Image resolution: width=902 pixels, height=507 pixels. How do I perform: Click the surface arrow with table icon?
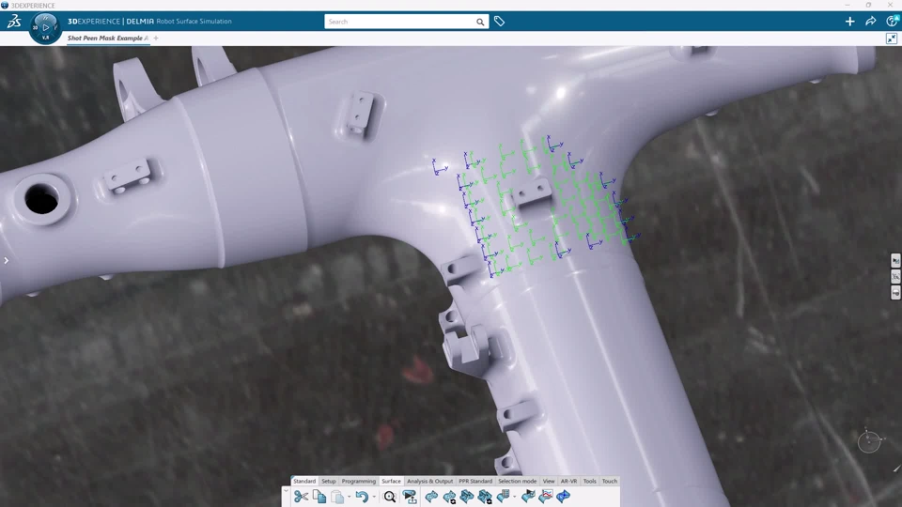pyautogui.click(x=504, y=497)
